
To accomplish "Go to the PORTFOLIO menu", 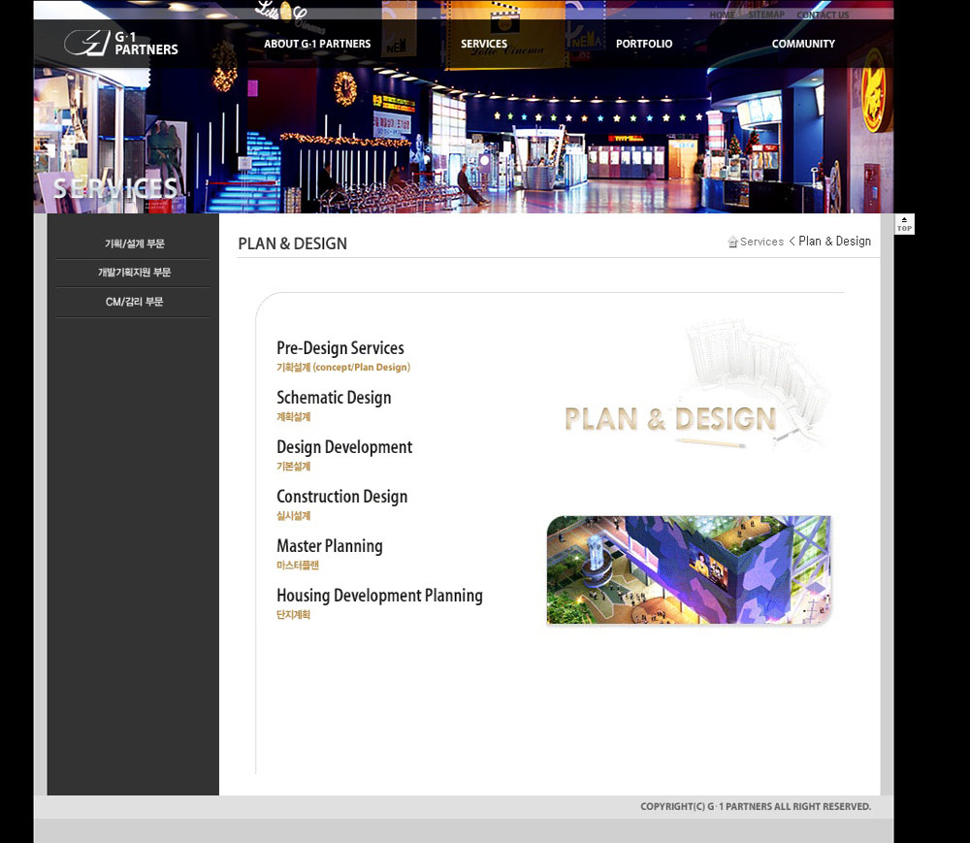I will coord(644,44).
